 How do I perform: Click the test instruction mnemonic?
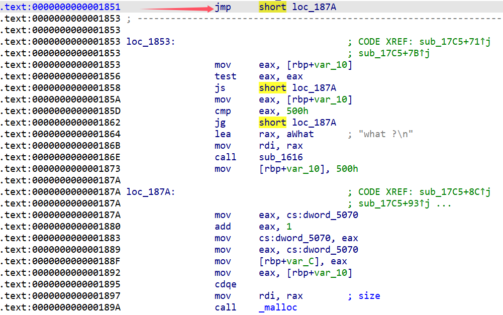(x=225, y=76)
